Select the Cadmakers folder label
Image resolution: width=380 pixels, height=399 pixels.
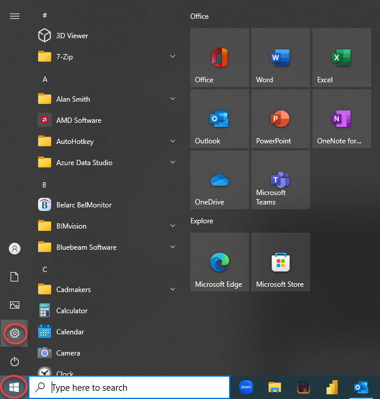point(73,290)
